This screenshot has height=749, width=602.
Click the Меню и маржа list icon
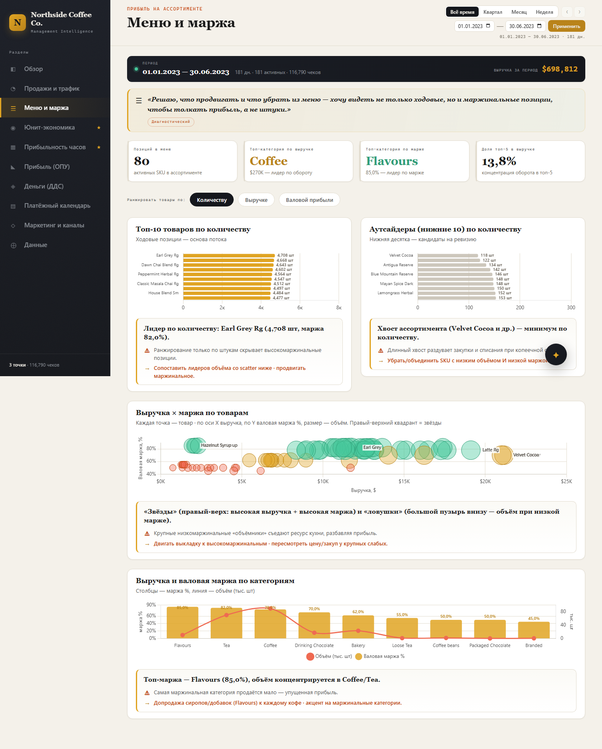pyautogui.click(x=13, y=108)
